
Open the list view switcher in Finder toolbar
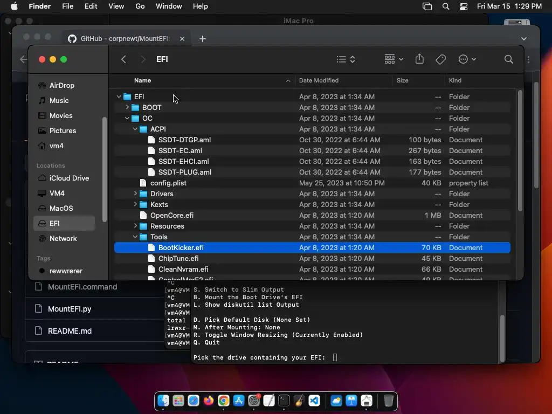(x=346, y=59)
